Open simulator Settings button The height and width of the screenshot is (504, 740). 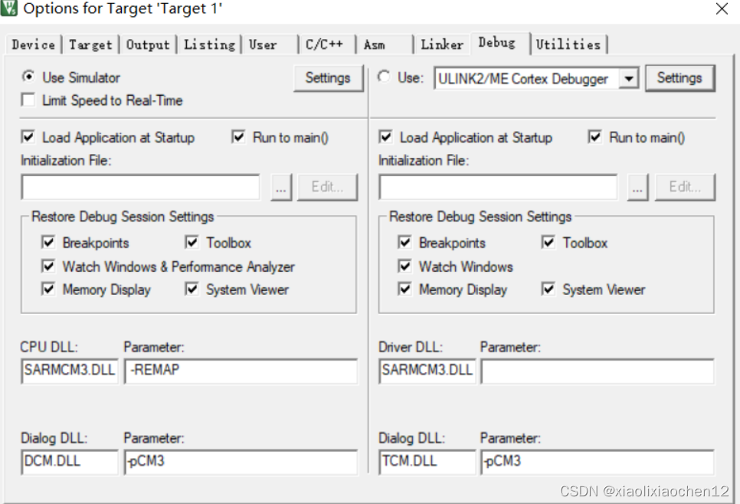pyautogui.click(x=328, y=78)
